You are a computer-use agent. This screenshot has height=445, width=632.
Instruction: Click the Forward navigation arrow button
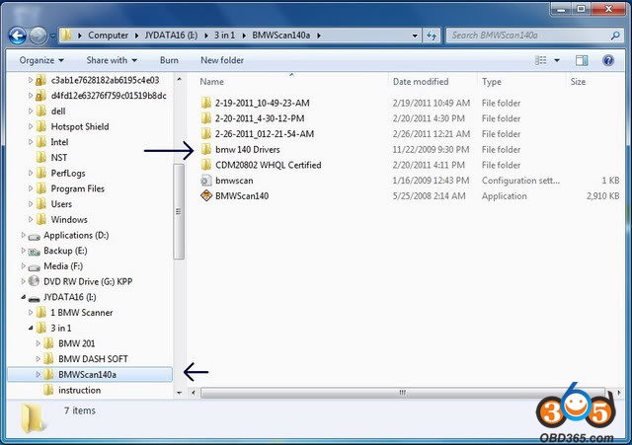pyautogui.click(x=39, y=36)
